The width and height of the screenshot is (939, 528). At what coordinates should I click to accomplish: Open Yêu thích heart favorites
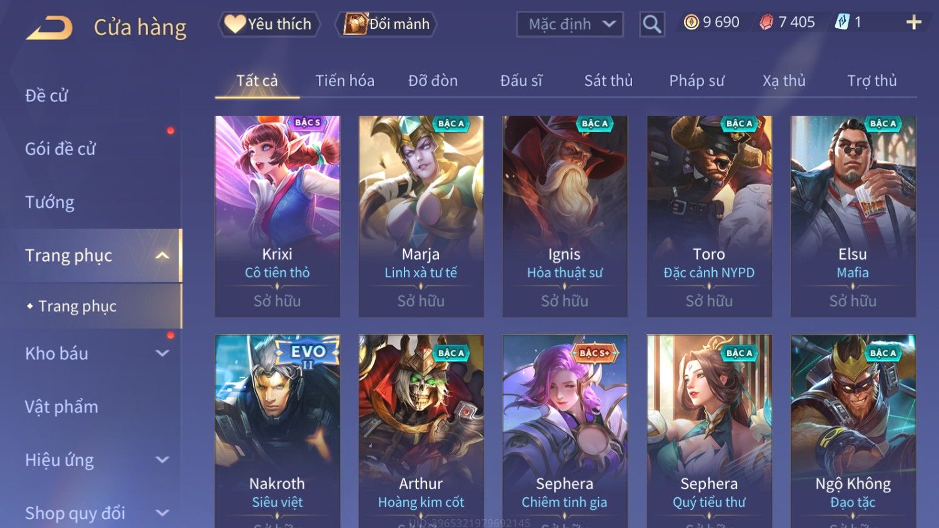[269, 24]
